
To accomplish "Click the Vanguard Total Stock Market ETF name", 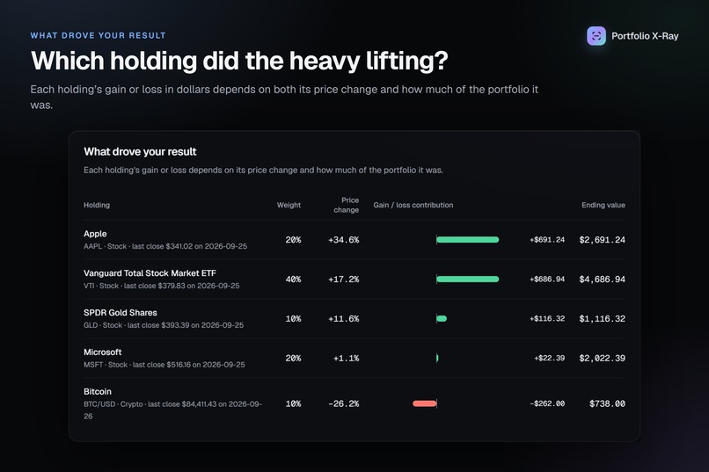I will coord(150,272).
